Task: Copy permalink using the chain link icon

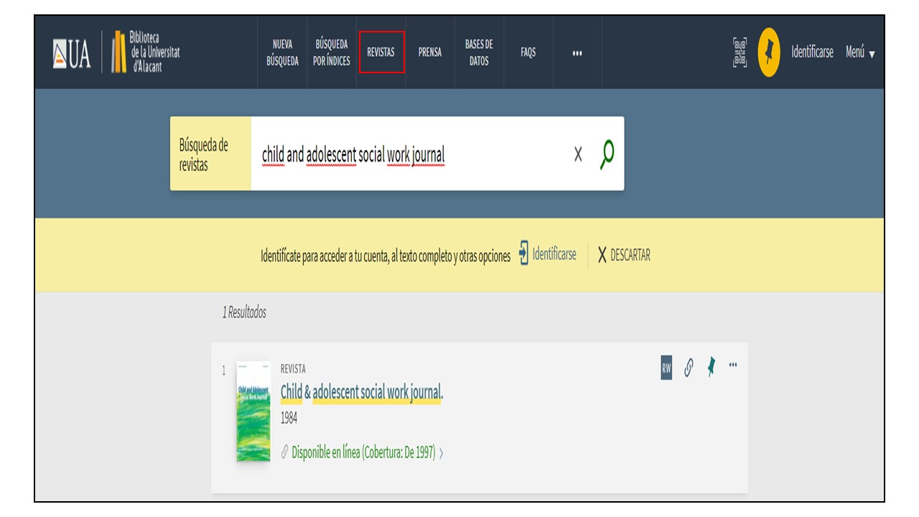Action: [689, 368]
